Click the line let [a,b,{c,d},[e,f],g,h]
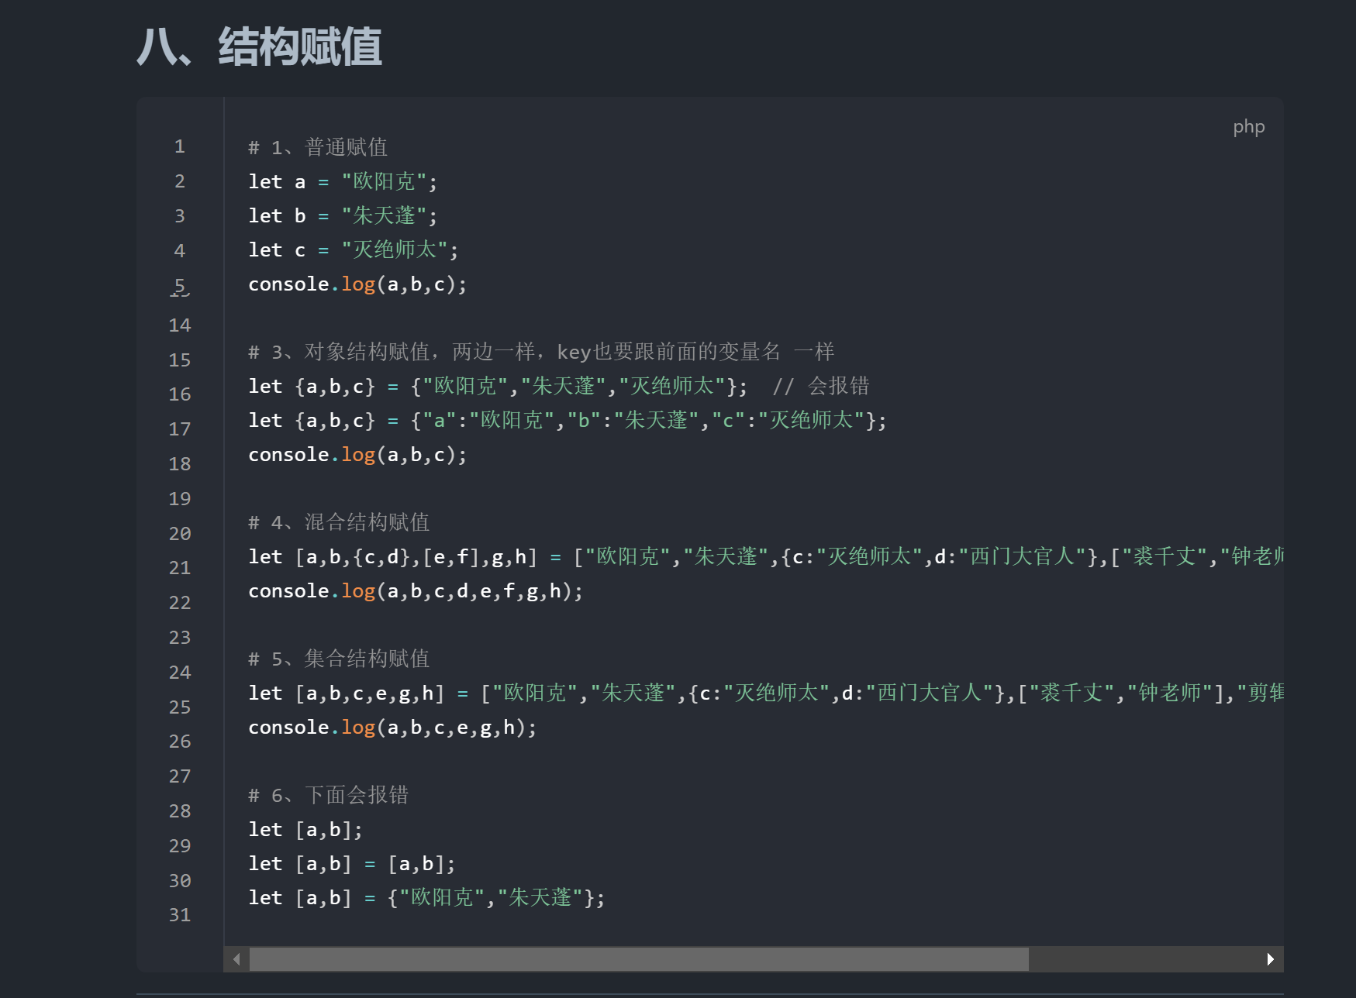 pos(766,556)
